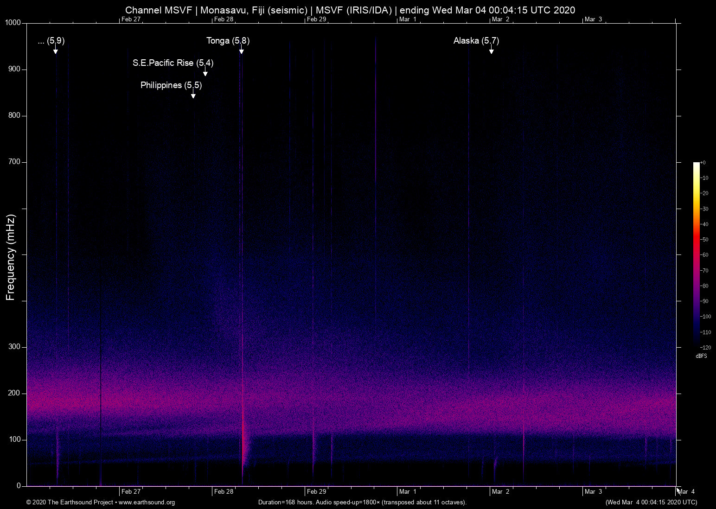Click 'Feb 29' on the top time axis
The height and width of the screenshot is (509, 716).
click(316, 19)
